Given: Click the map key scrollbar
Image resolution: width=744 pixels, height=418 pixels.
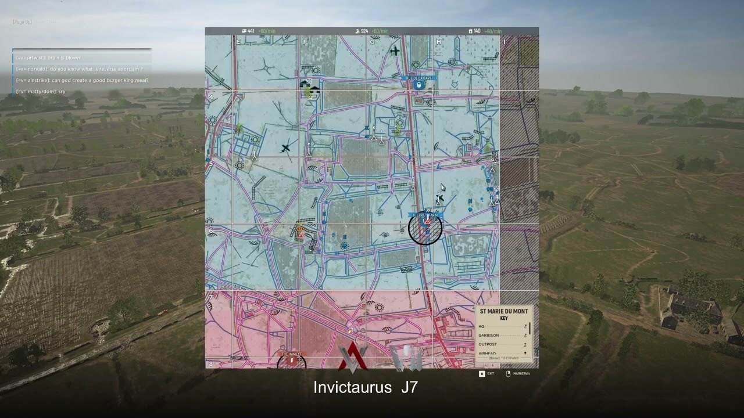Looking at the screenshot, I should [530, 328].
